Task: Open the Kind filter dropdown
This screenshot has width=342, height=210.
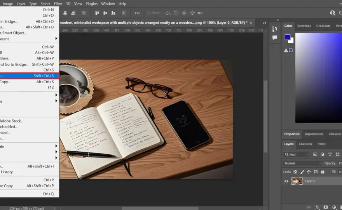Action: [x=297, y=154]
